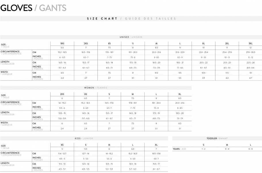Click the Toddler age range 5 - 6
The image size is (262, 173).
(250, 149)
